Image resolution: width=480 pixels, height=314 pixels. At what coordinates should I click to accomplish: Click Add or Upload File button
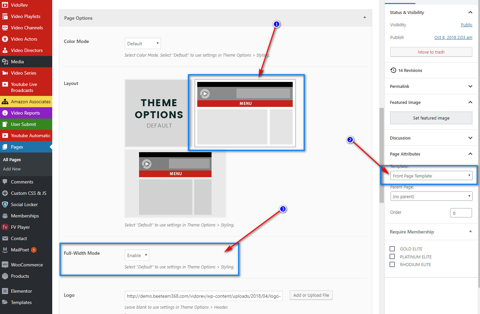[311, 295]
